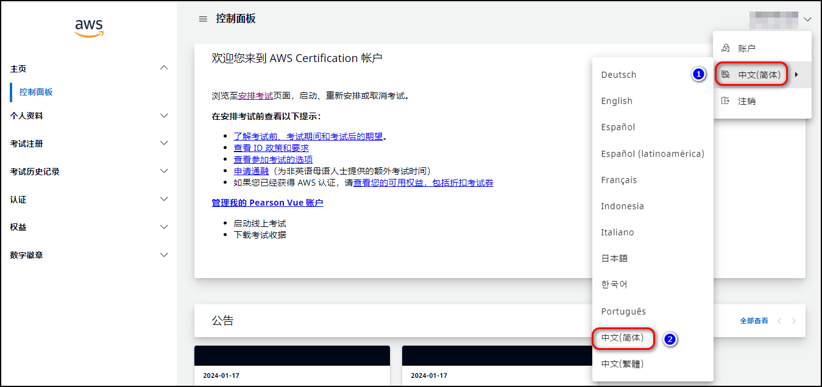822x387 pixels.
Task: Click the language icon next to 中文(简体)
Action: 725,75
